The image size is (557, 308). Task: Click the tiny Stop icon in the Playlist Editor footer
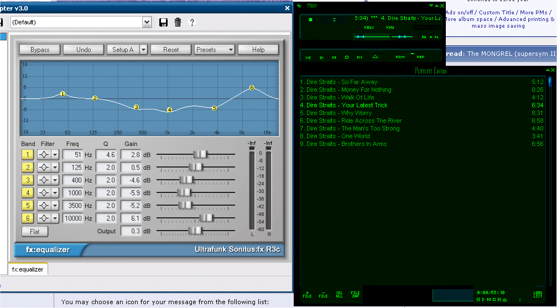[x=494, y=299]
